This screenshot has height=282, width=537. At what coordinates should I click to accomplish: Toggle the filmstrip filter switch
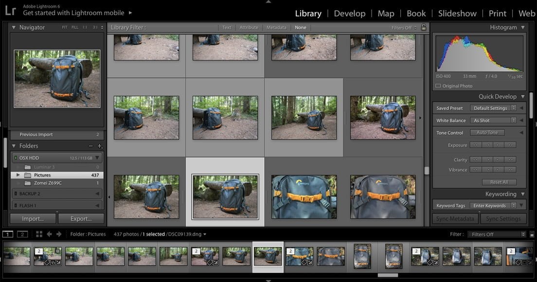[532, 234]
